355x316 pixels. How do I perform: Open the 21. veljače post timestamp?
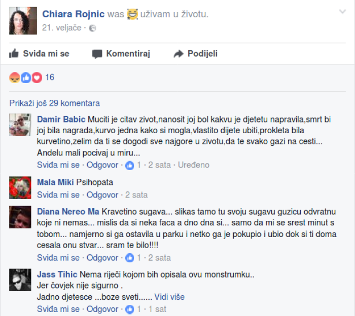coord(61,28)
